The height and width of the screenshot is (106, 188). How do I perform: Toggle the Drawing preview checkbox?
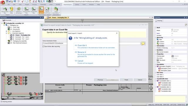pos(1,102)
